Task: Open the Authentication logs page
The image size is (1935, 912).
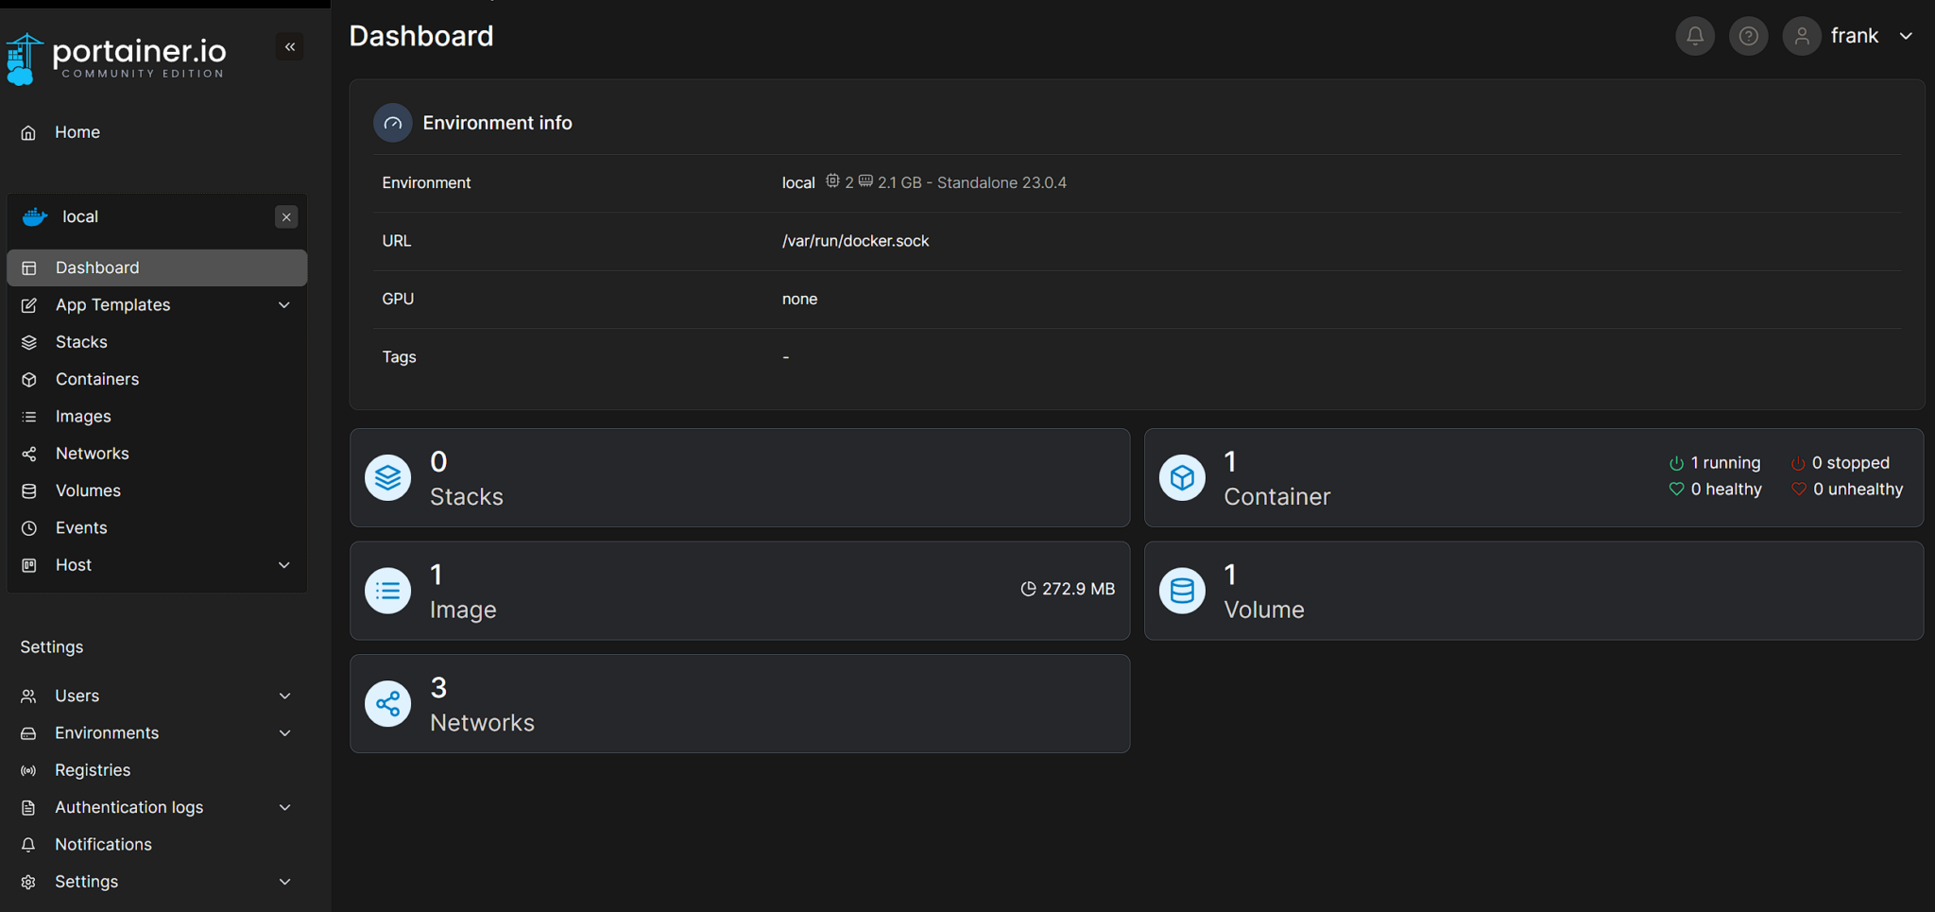Action: tap(129, 807)
